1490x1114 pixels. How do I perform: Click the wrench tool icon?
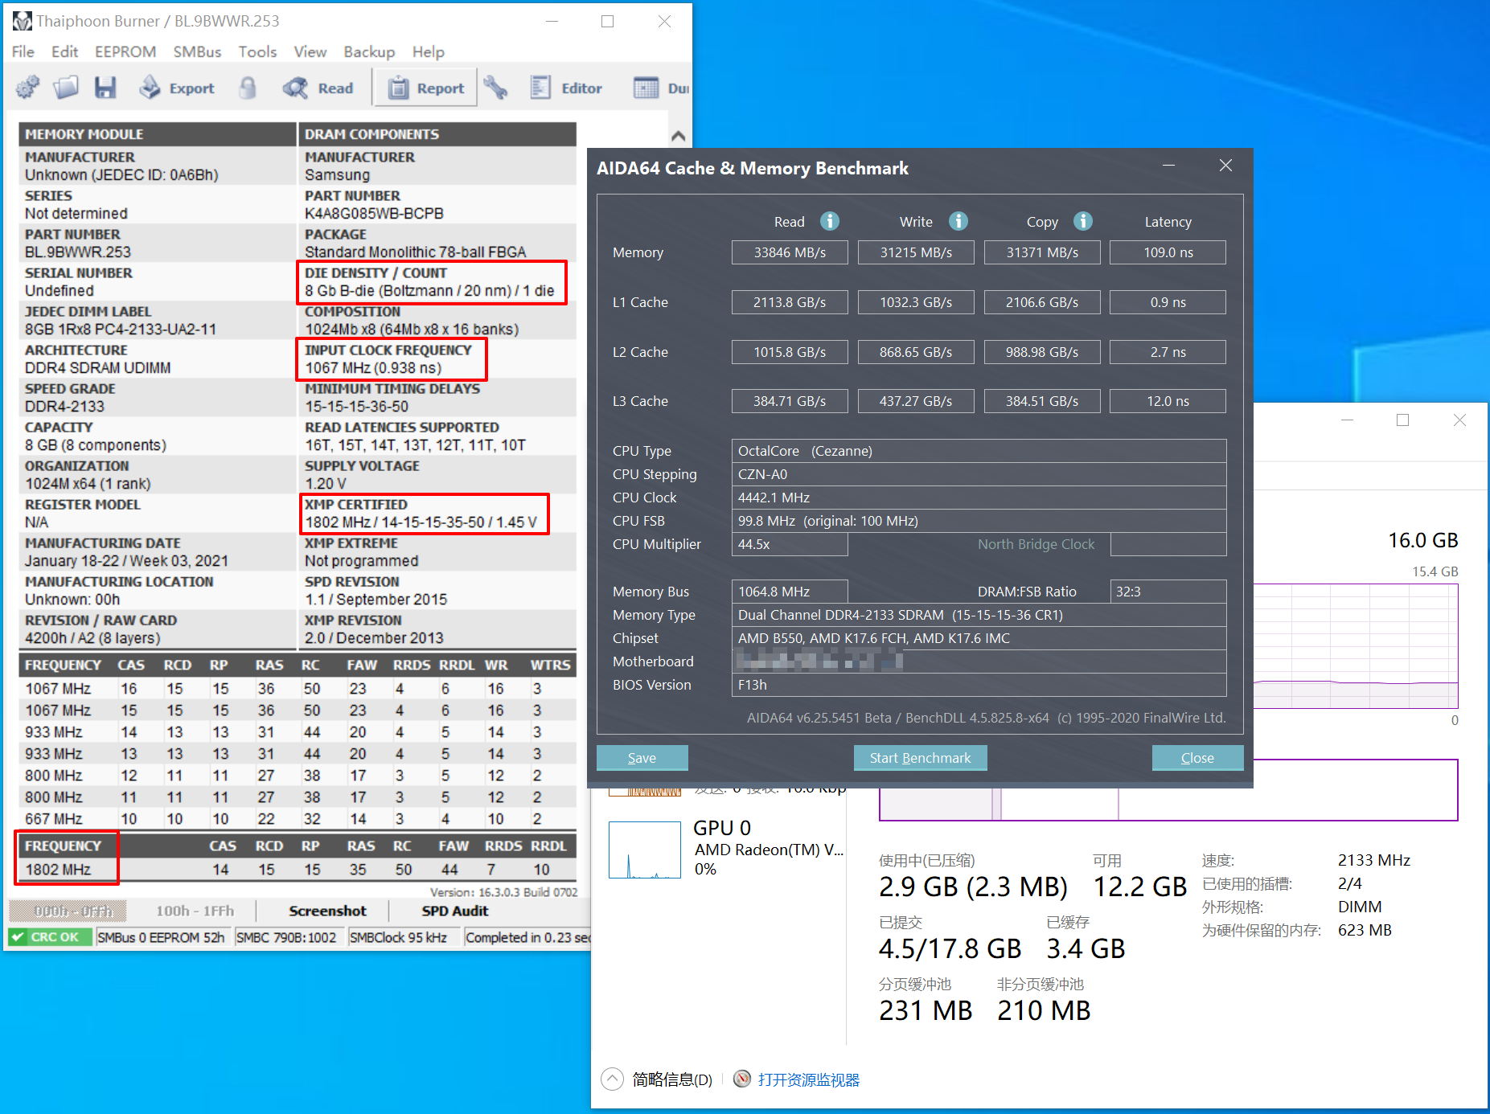tap(495, 88)
